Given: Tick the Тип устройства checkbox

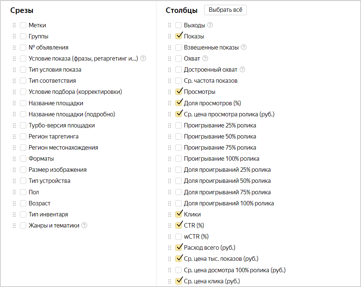Looking at the screenshot, I should [x=23, y=181].
